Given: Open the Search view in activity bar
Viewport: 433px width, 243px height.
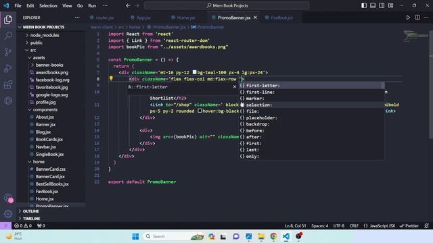Looking at the screenshot, I should coord(8,36).
